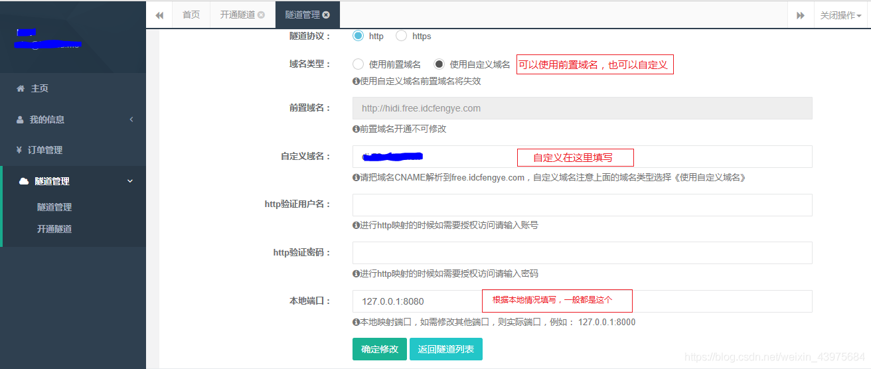Choose 使用自定义域名 radio option

(x=439, y=64)
